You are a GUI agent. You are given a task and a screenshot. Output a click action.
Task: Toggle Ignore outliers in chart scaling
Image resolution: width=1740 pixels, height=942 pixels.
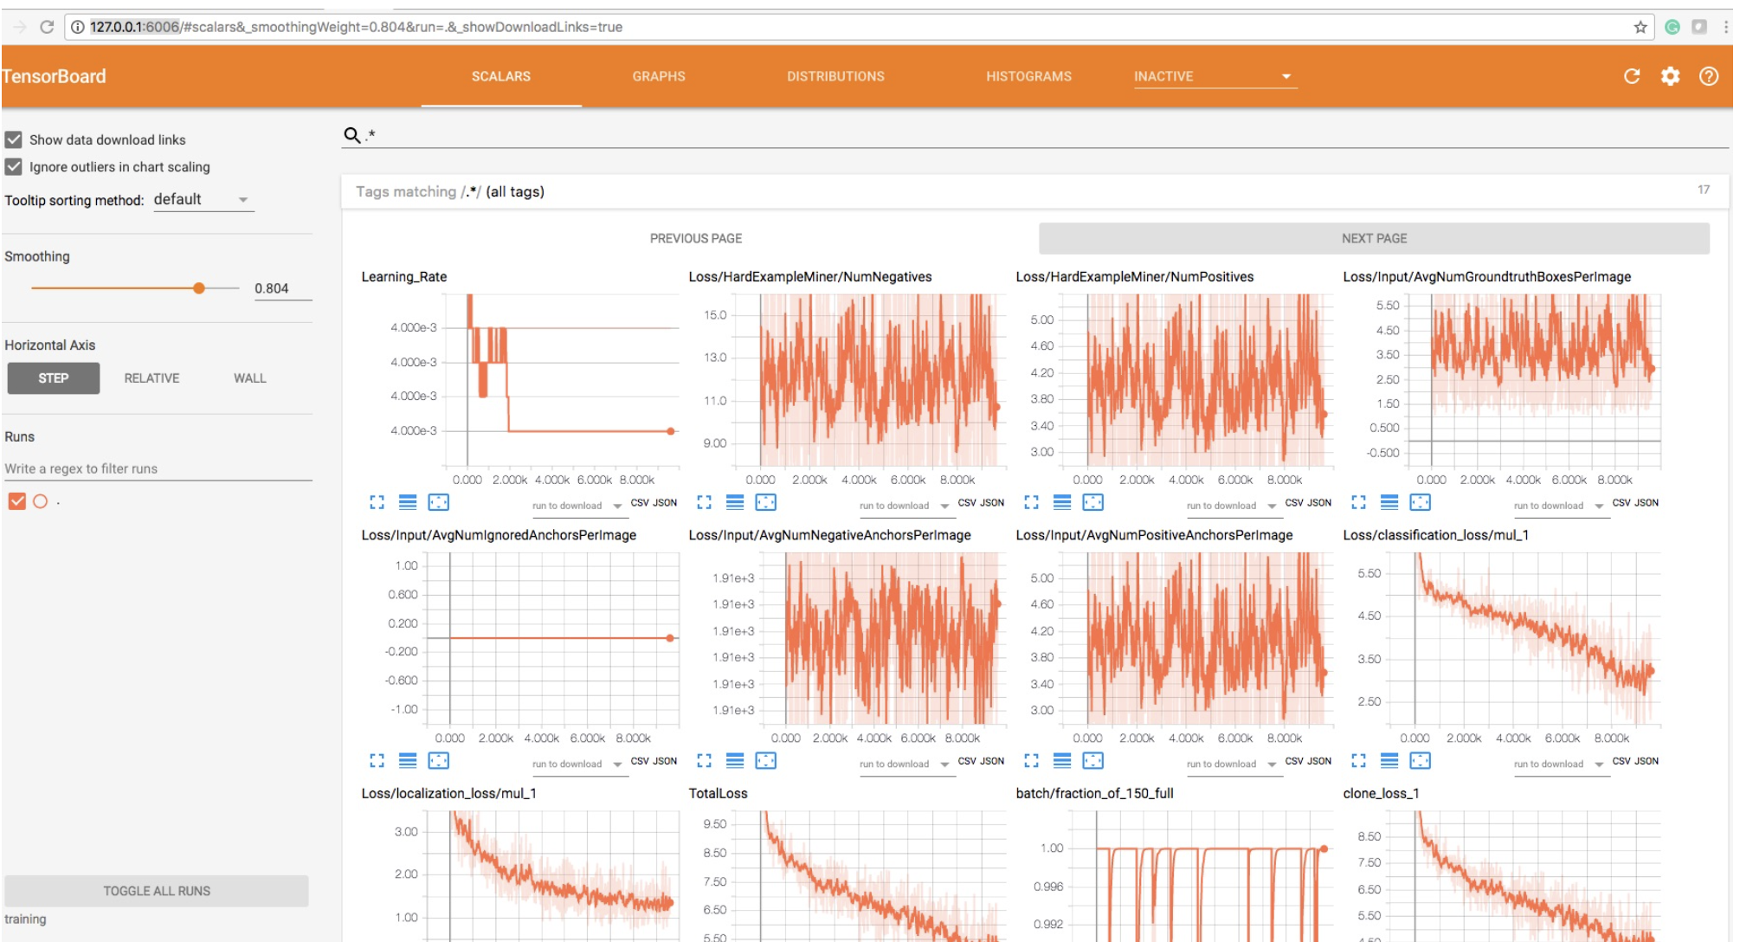pyautogui.click(x=14, y=166)
